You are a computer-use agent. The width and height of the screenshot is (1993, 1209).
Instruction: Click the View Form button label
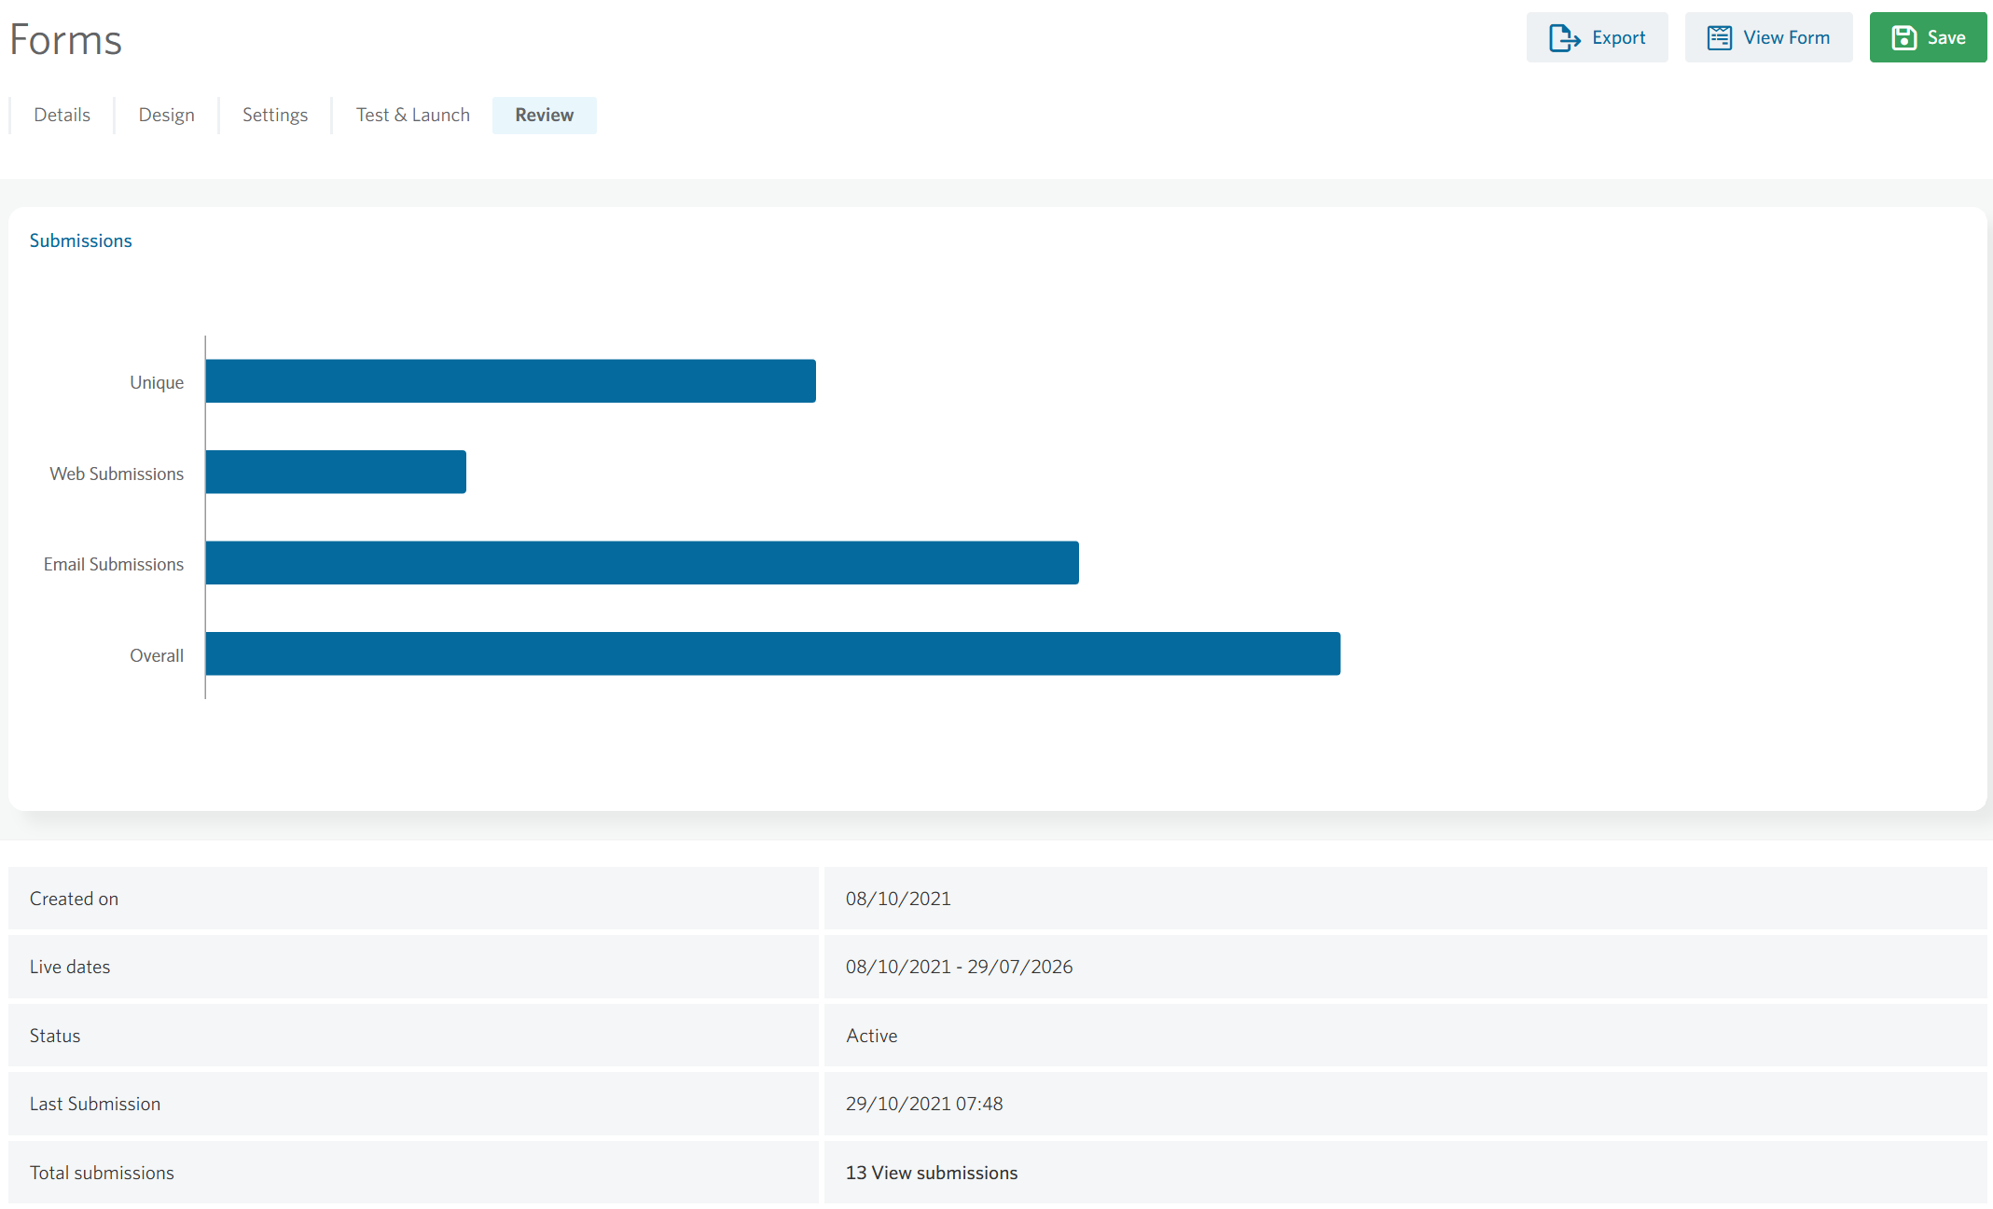(x=1787, y=37)
